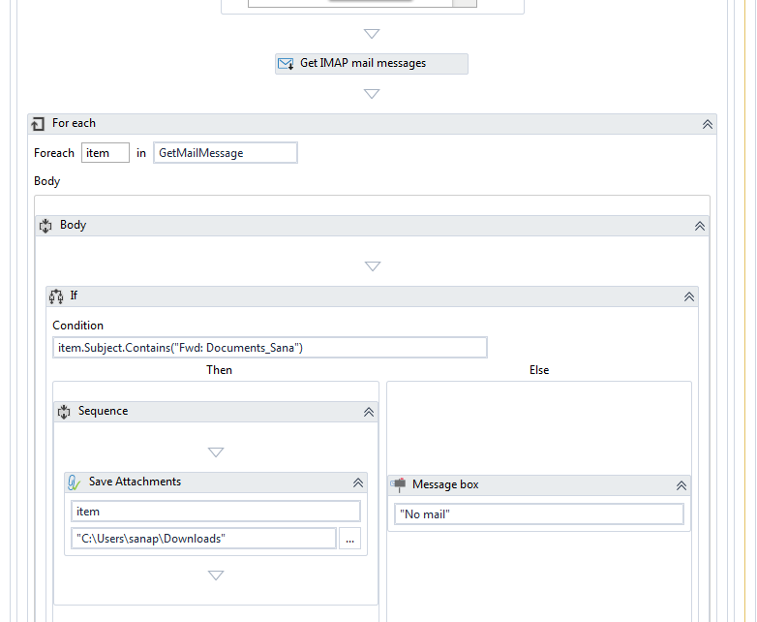Click the Save Attachments paperclip icon
Image resolution: width=757 pixels, height=622 pixels.
coord(75,482)
